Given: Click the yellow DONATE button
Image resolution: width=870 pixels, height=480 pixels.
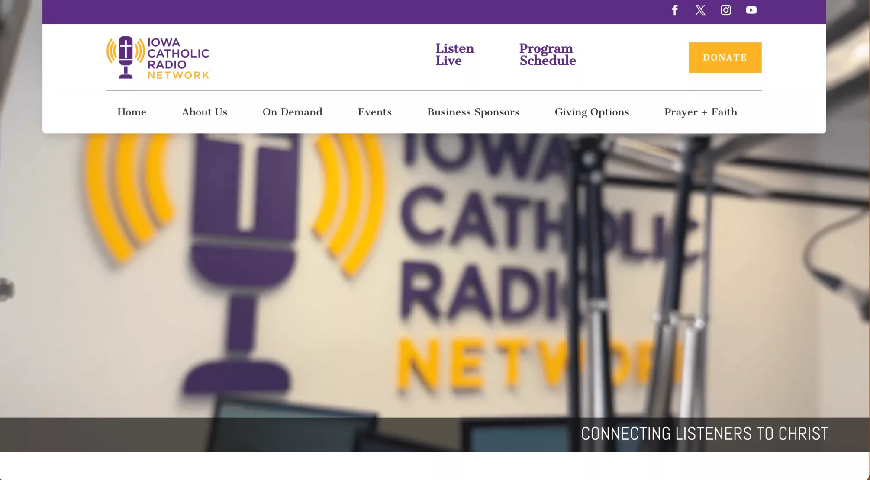Looking at the screenshot, I should (725, 58).
